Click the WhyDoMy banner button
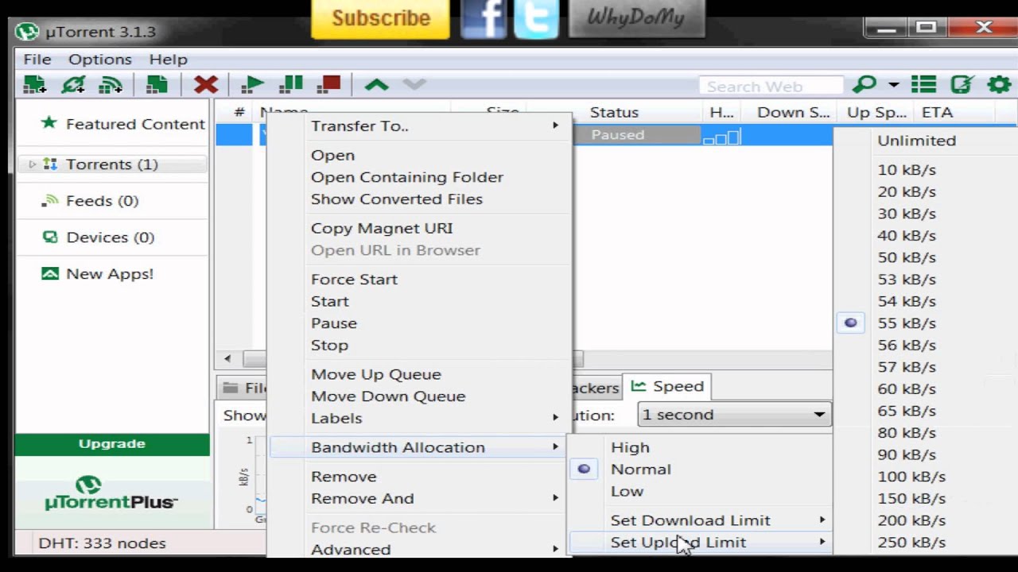Screen dimensions: 1018x572 point(636,17)
